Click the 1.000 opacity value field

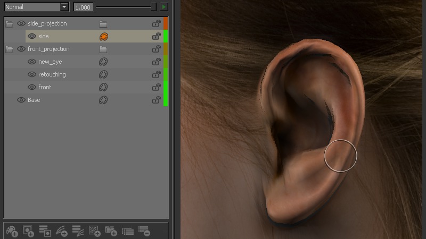[x=84, y=7]
